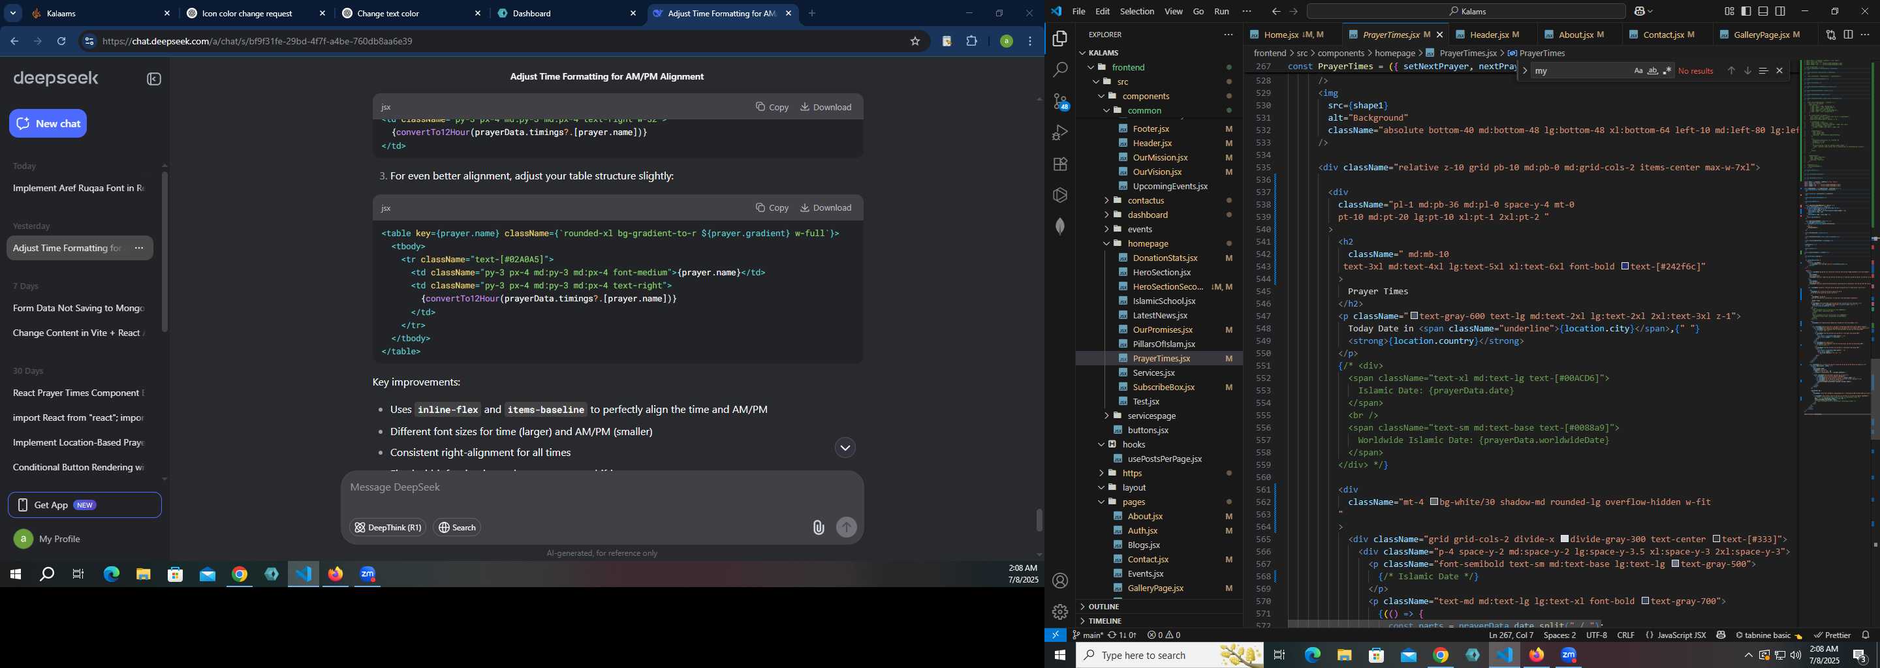Toggle DeepThink (R1) mode in DeepSeek
1880x668 pixels.
point(388,527)
